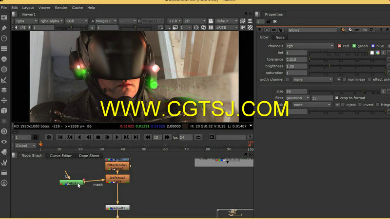Click the Glow2 wrench settings icon

(281, 30)
